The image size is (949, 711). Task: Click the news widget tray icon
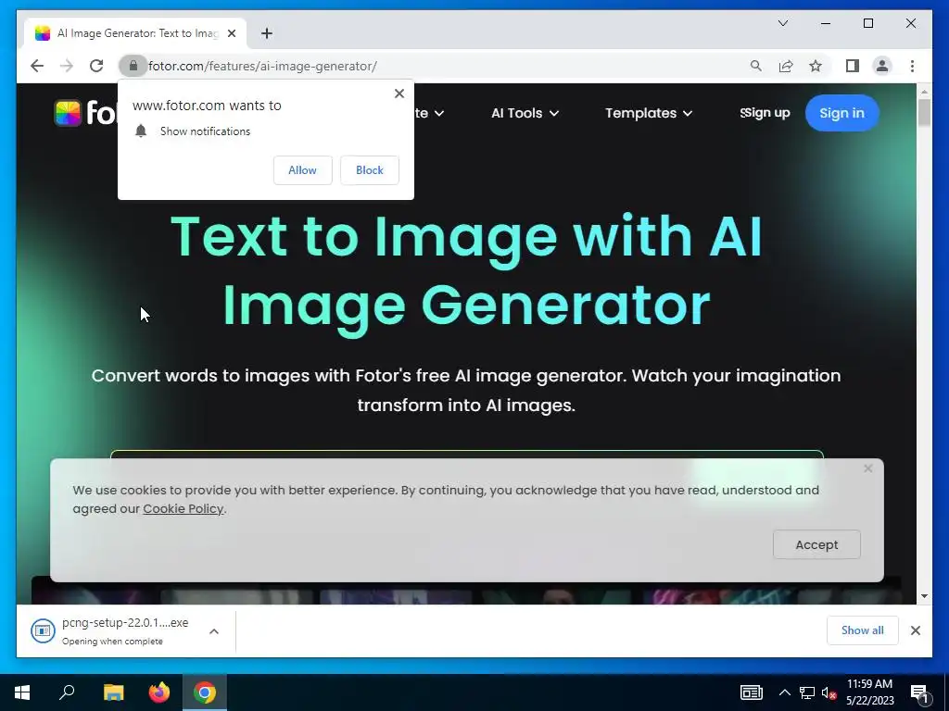click(x=751, y=692)
